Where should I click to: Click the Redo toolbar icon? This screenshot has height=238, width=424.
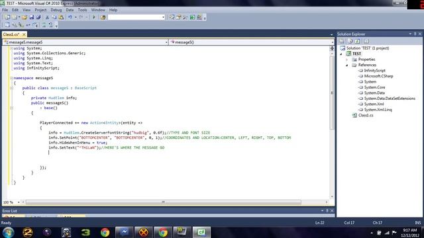pos(81,17)
